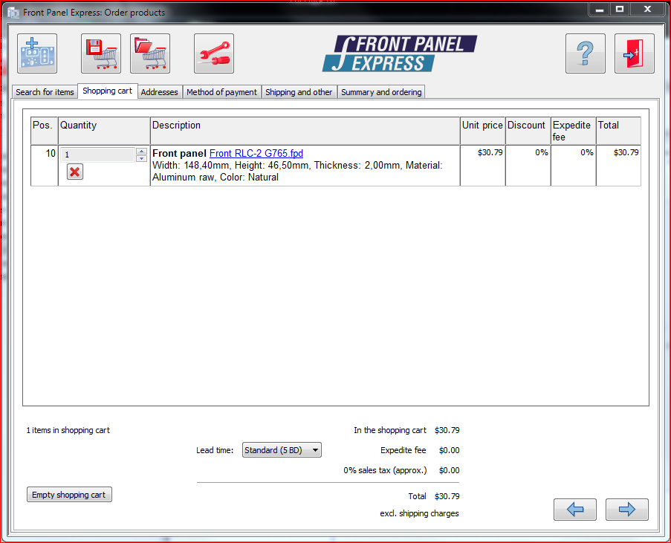Click the 0% discount cell
Screen dimensions: 671x543
point(528,166)
